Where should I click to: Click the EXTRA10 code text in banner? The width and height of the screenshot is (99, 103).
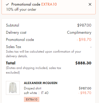pyautogui.click(x=49, y=4)
